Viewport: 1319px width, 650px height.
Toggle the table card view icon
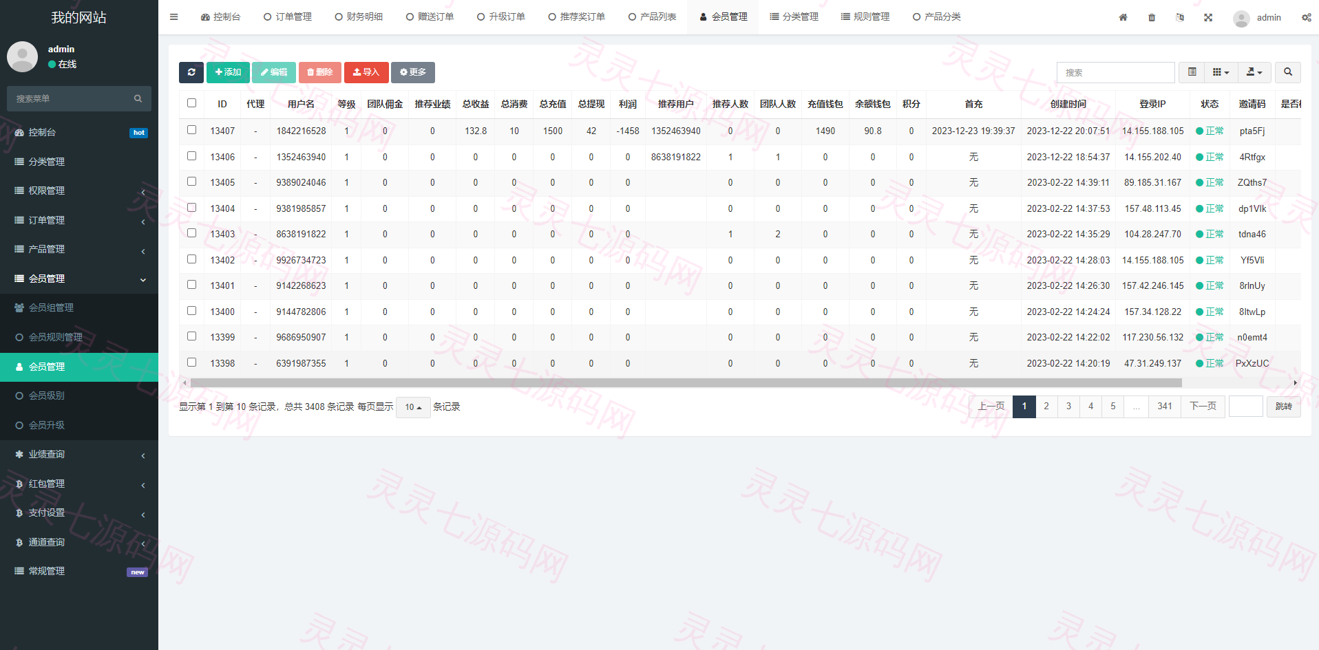tap(1192, 72)
